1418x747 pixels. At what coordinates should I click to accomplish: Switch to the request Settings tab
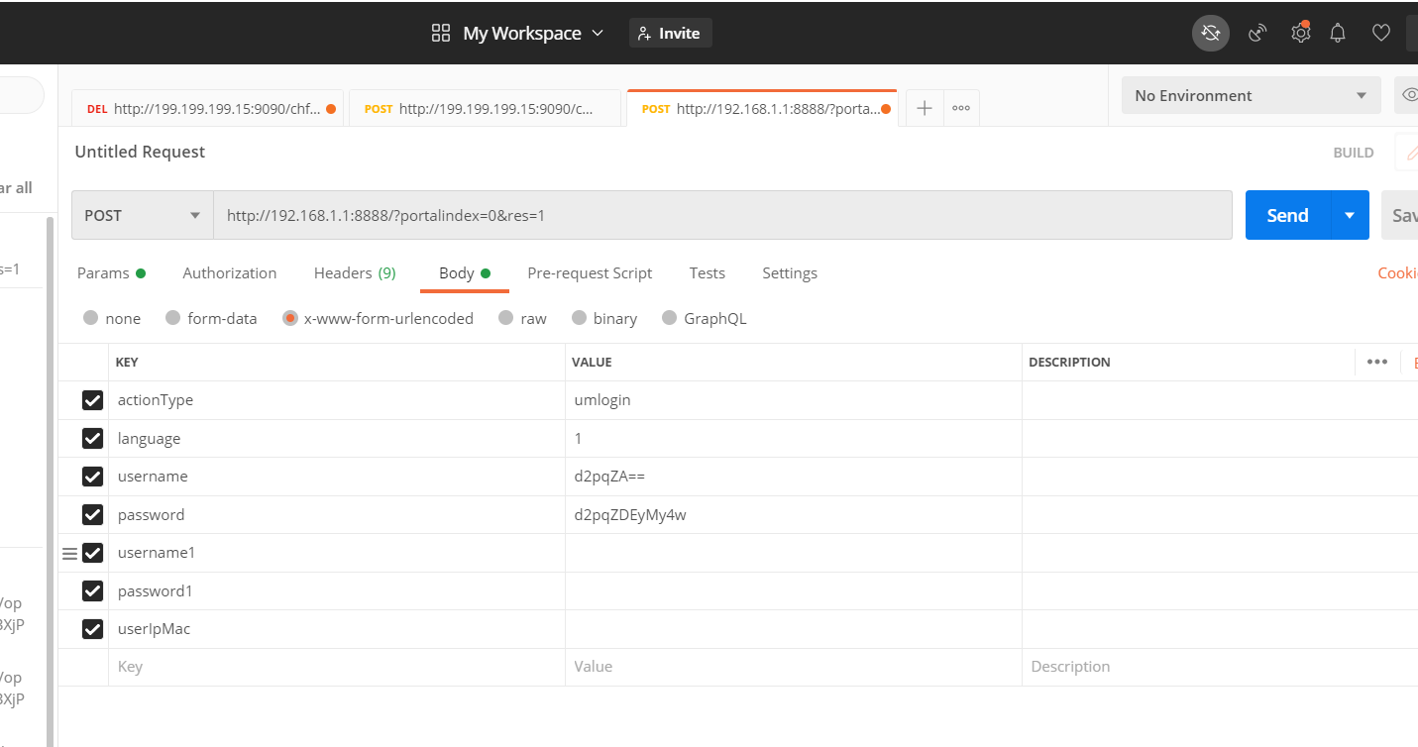pos(790,272)
